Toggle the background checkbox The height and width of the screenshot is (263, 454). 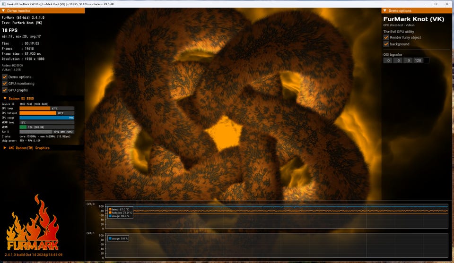(386, 44)
